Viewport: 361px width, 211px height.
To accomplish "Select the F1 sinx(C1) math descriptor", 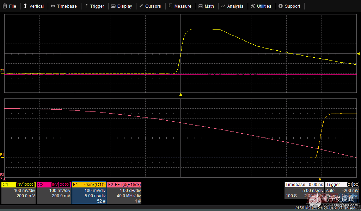I will 89,193.
